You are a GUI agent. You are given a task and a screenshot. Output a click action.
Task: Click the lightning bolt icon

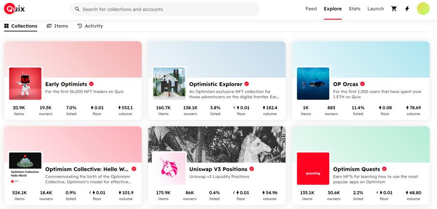[x=407, y=9]
